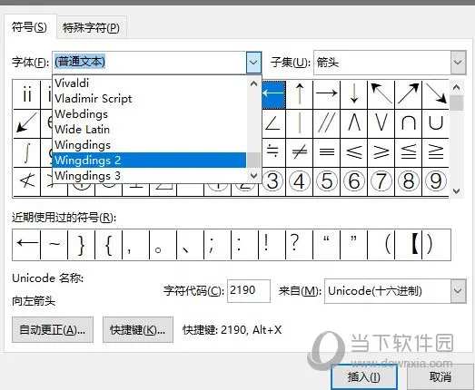The image size is (475, 390).
Task: Choose the less-than-over-equal ≦ symbol
Action: [x=409, y=152]
